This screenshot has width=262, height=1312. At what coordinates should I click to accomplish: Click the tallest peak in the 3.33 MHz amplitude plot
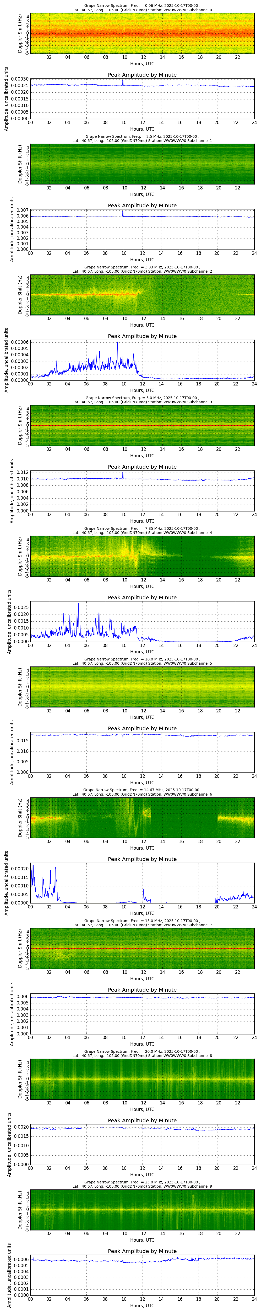point(118,342)
